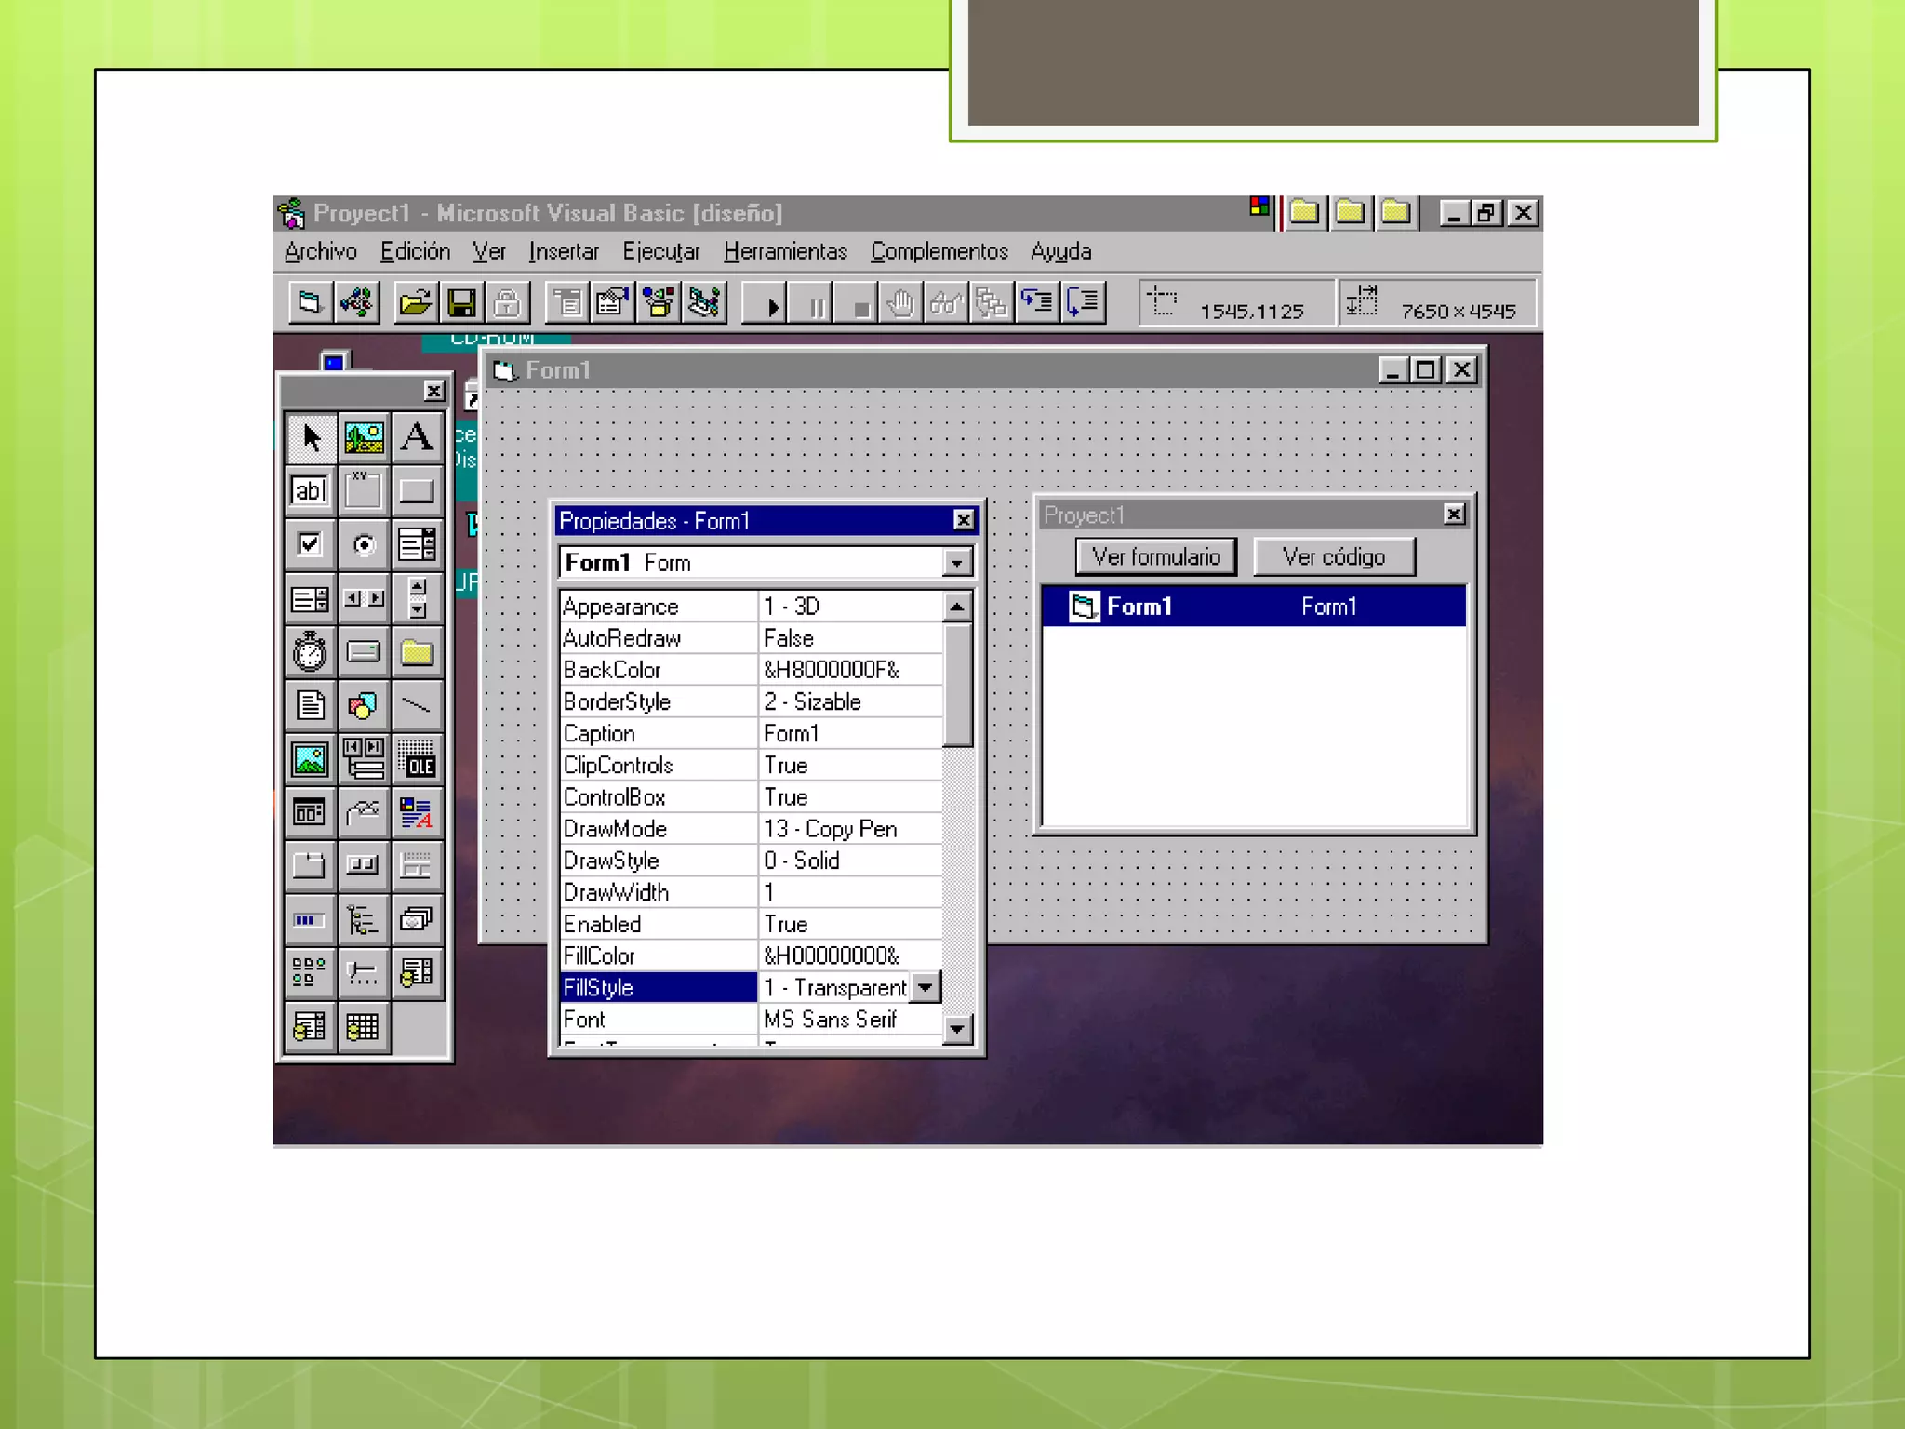Select the Pointer tool in the toolbox

(310, 437)
